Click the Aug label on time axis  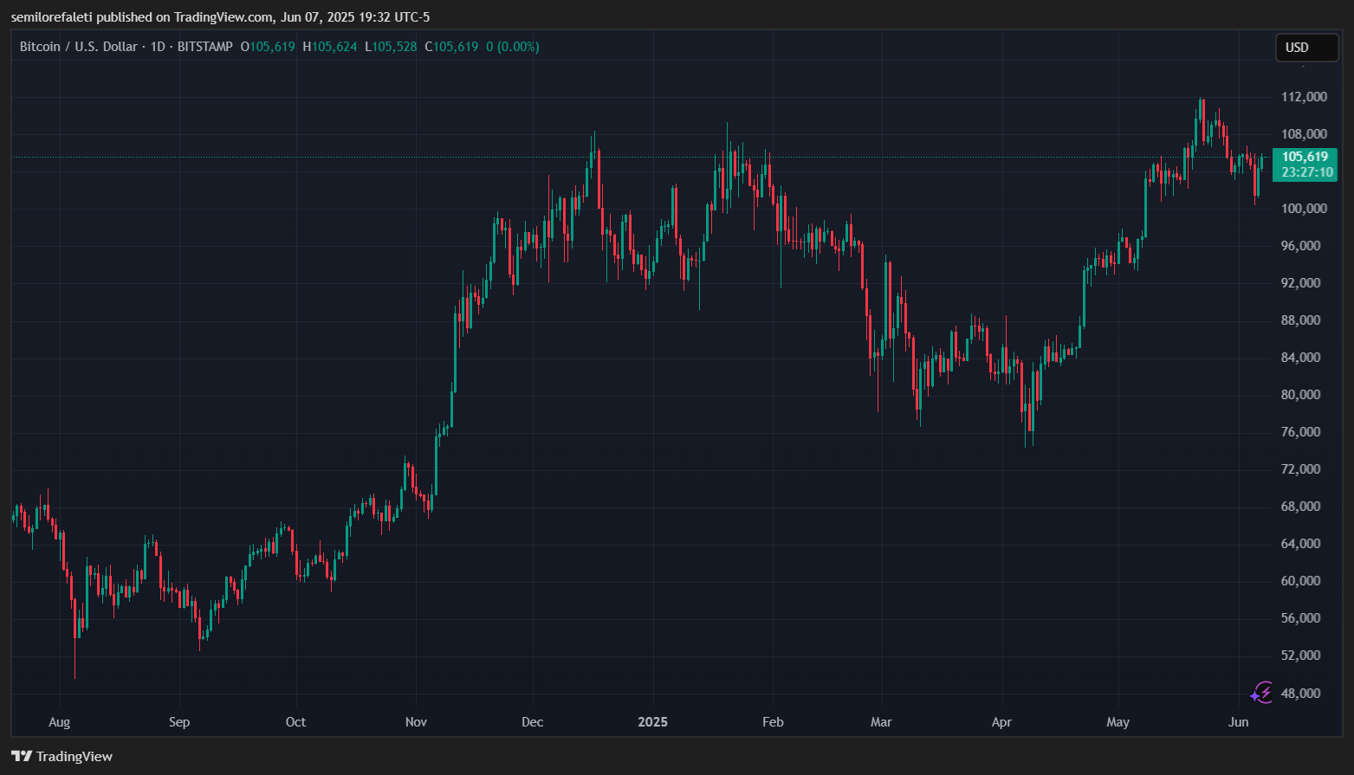59,722
